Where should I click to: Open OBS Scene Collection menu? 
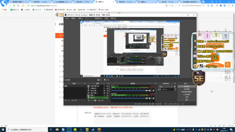(x=98, y=18)
